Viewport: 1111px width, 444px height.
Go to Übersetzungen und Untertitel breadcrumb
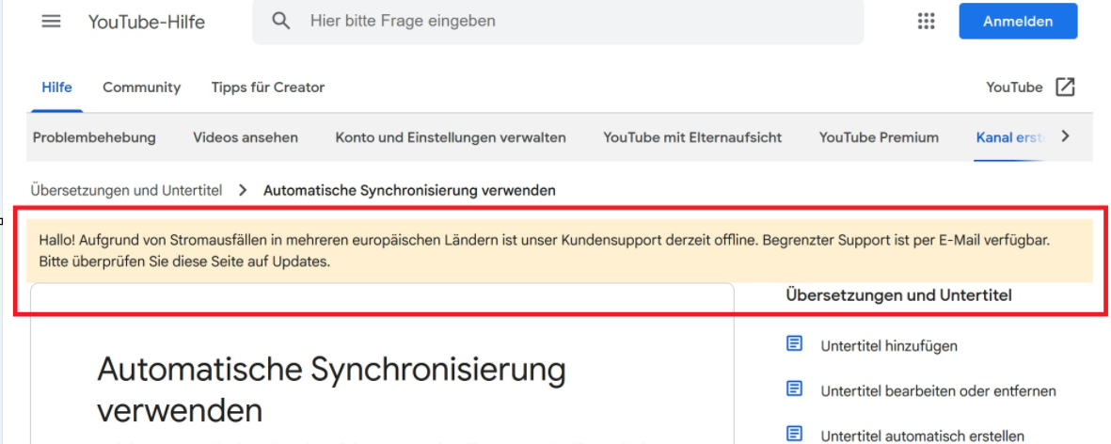tap(126, 190)
